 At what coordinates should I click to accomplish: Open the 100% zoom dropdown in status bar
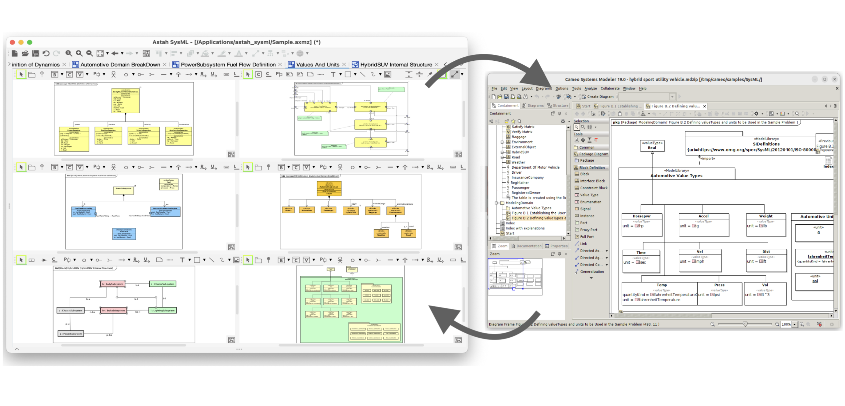click(794, 324)
